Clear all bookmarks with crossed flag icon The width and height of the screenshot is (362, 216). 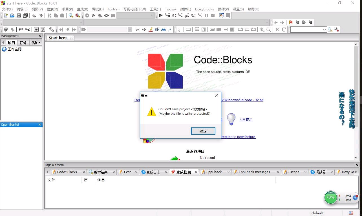(310, 22)
